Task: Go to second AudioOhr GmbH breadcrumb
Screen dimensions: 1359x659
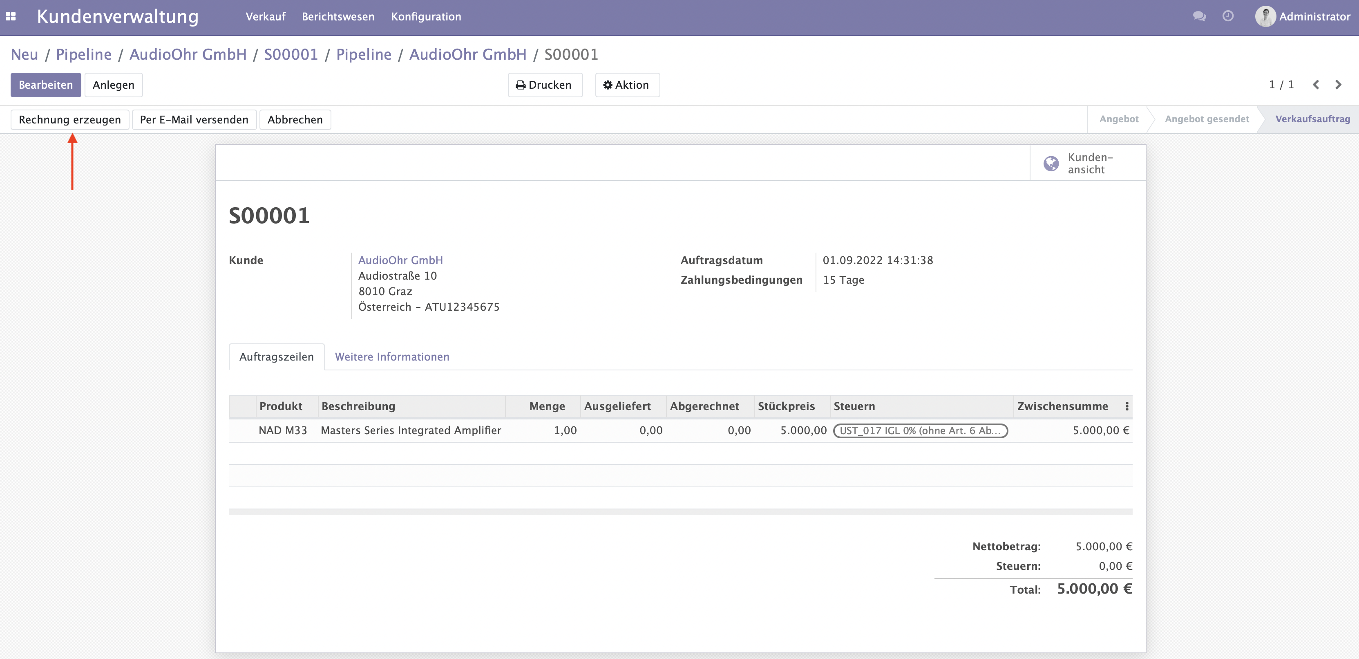Action: [x=468, y=54]
